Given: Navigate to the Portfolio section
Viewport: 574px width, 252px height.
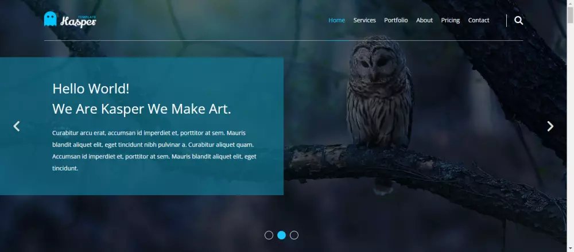Looking at the screenshot, I should tap(395, 20).
